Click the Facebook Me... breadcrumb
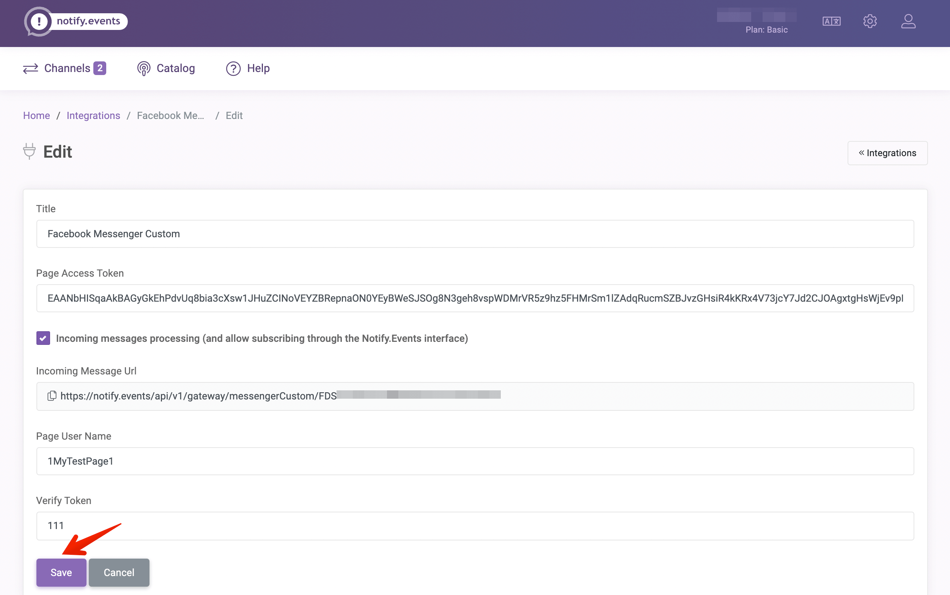 (171, 116)
